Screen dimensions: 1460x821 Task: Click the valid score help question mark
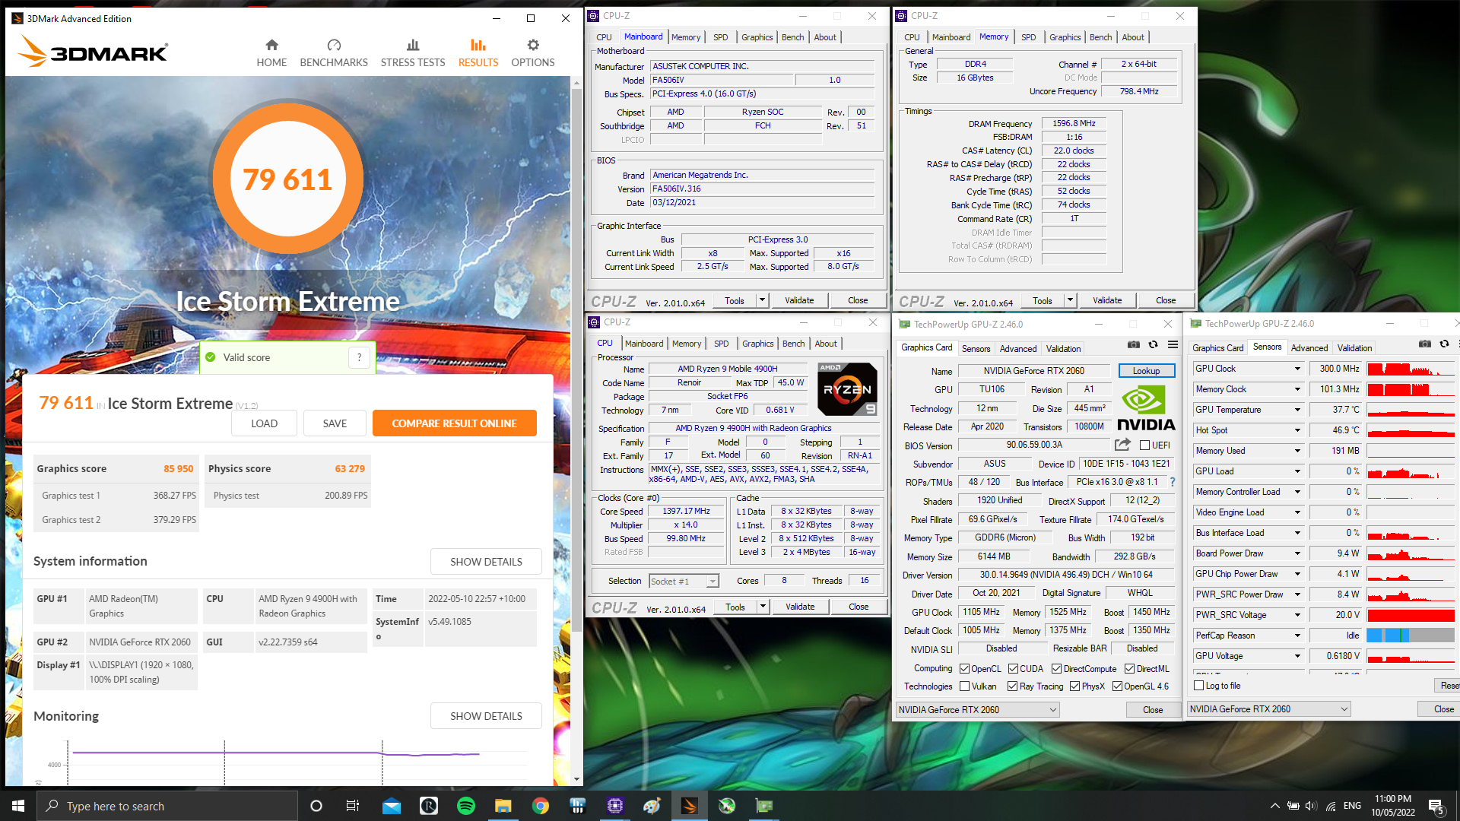(x=360, y=357)
